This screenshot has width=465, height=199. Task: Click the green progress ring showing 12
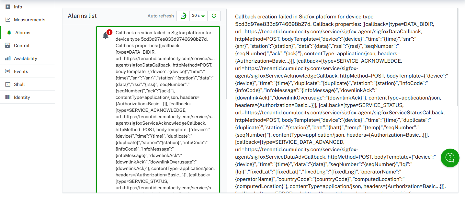[183, 16]
